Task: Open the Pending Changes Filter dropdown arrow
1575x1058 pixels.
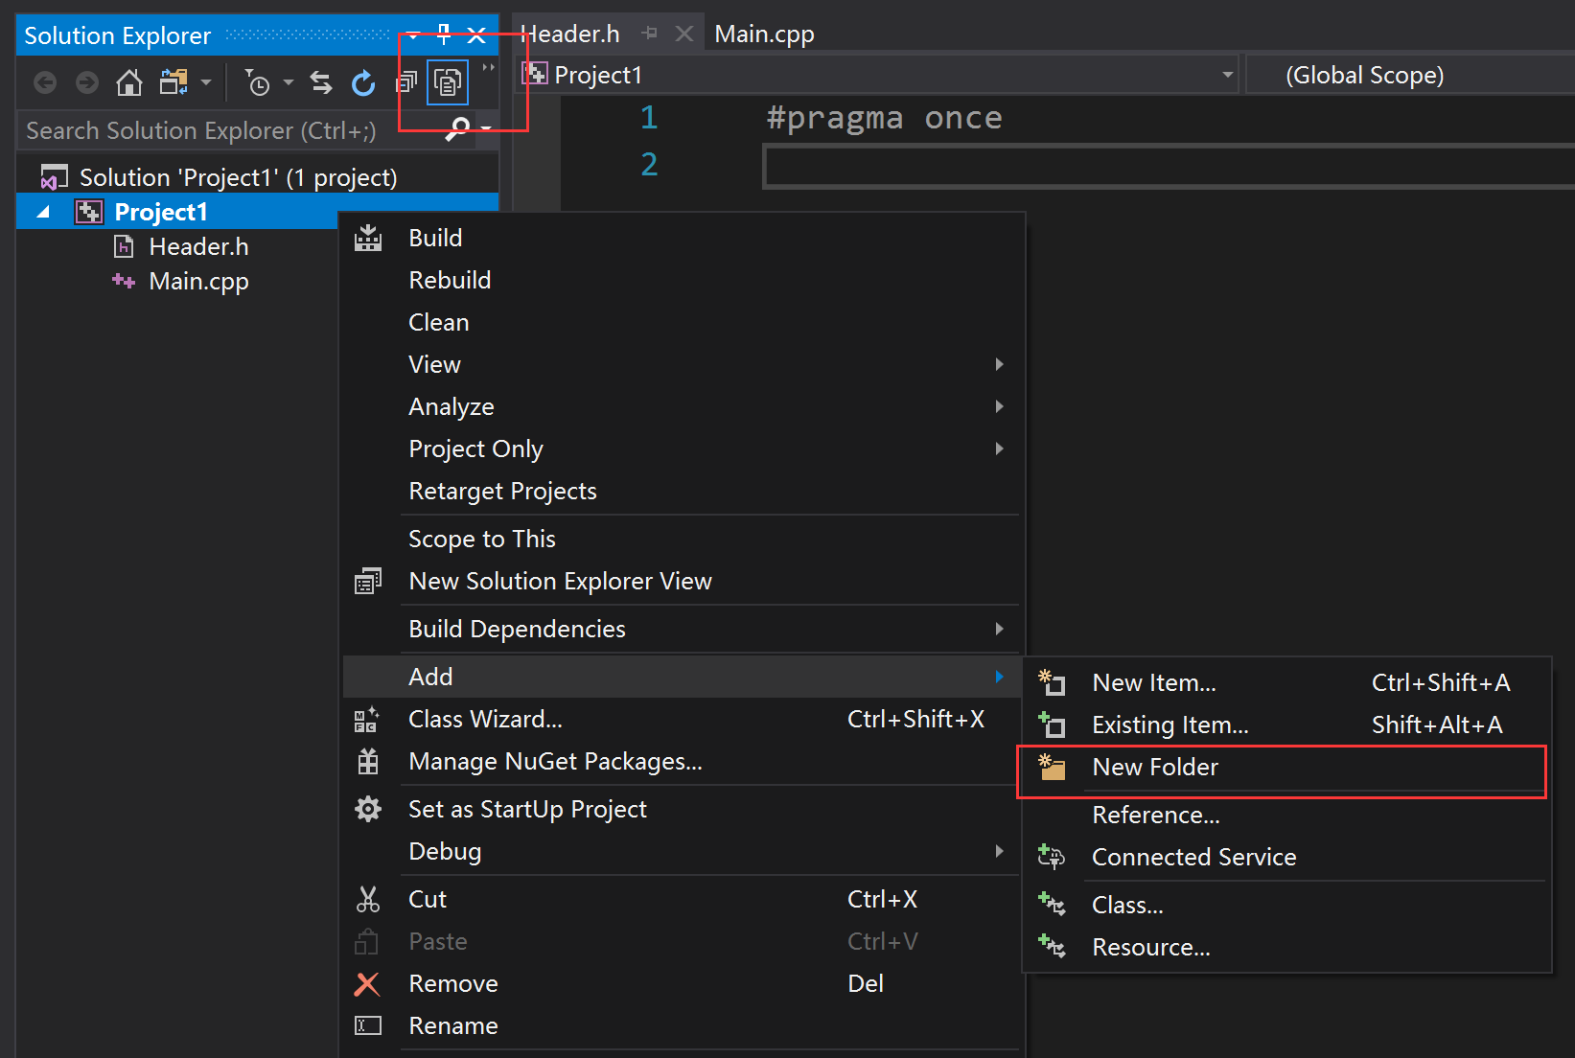Action: pyautogui.click(x=289, y=83)
